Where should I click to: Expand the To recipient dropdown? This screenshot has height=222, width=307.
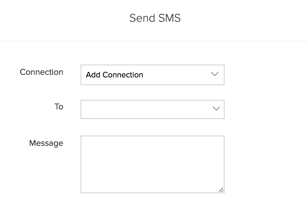[152, 109]
